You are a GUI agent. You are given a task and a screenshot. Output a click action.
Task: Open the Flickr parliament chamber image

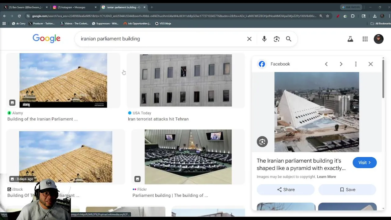(x=188, y=157)
